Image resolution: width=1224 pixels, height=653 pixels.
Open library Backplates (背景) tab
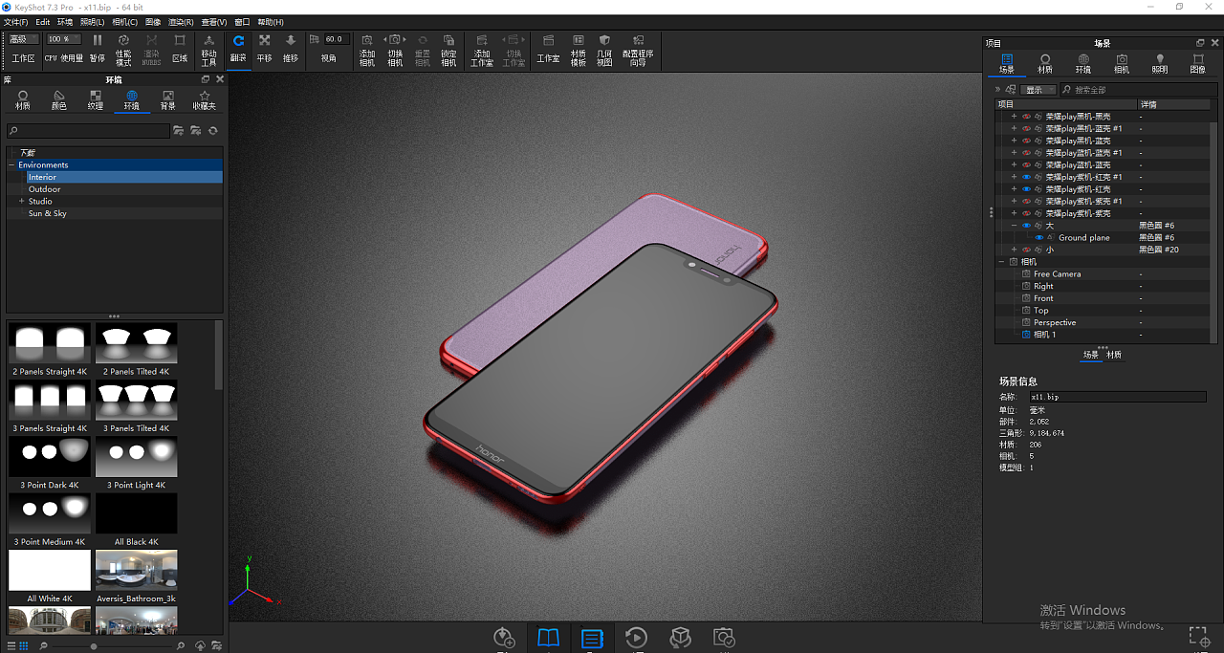pos(168,100)
